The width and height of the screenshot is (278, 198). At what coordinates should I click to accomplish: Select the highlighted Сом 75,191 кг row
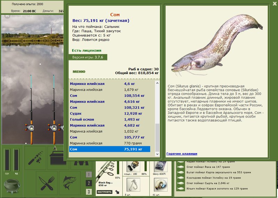coord(109,149)
